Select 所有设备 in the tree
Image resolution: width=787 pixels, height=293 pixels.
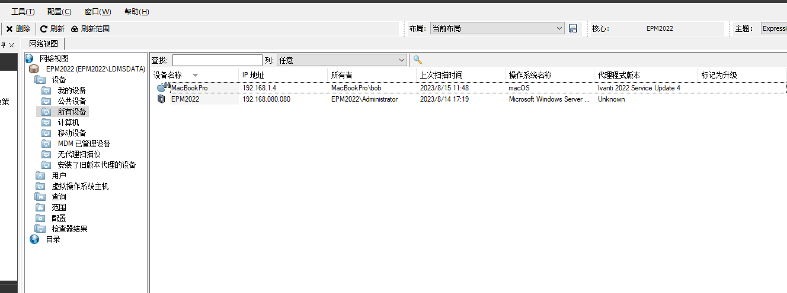point(72,112)
